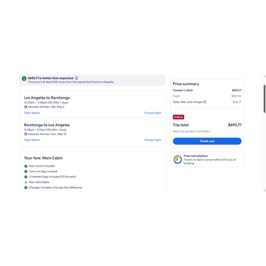Open Flight details for Los Angeles to Rarotonga

pyautogui.click(x=32, y=113)
